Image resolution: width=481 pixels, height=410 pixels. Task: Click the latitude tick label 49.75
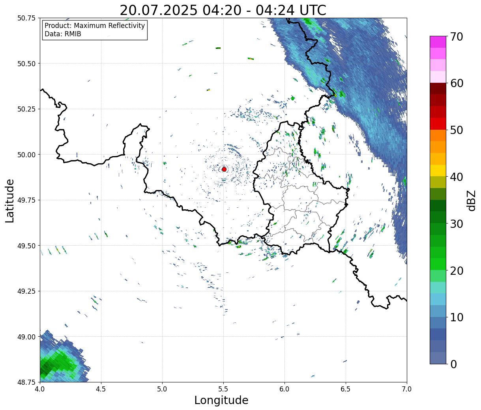pos(26,200)
